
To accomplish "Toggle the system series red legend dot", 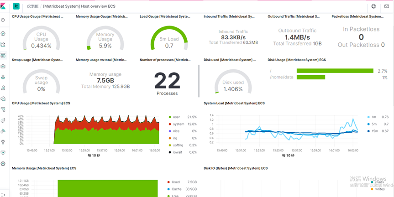I will [x=170, y=124].
